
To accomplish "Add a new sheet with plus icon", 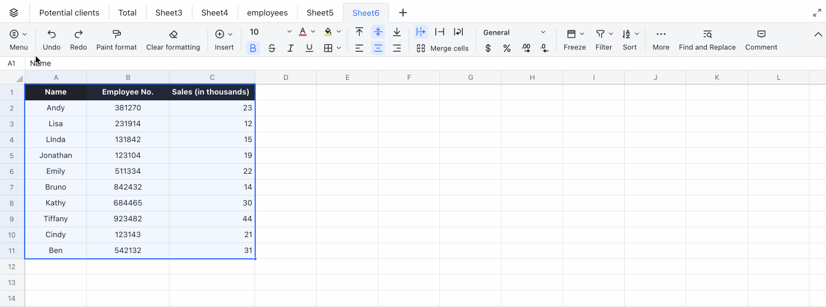I will 402,12.
